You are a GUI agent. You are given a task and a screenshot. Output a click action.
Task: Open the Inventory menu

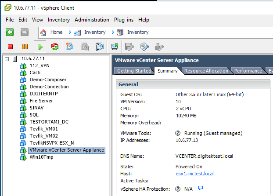click(x=59, y=20)
